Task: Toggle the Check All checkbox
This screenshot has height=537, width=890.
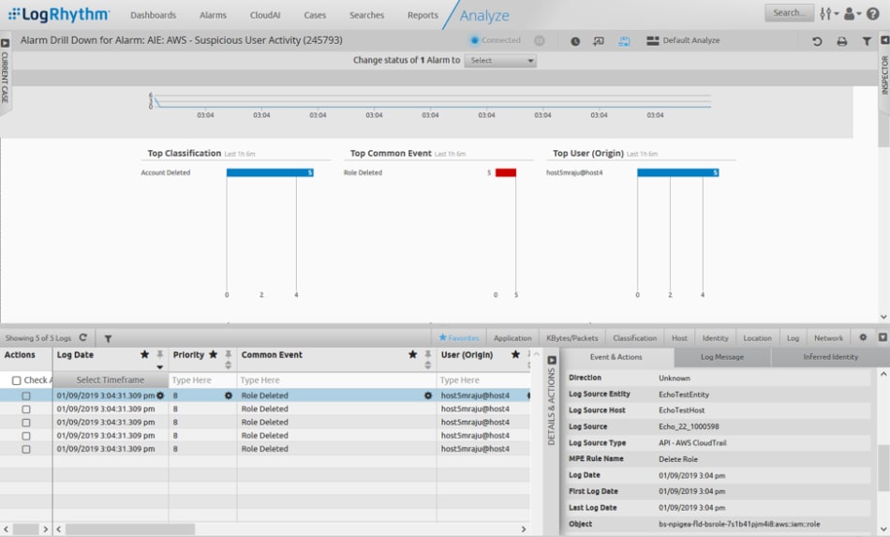Action: (x=17, y=380)
